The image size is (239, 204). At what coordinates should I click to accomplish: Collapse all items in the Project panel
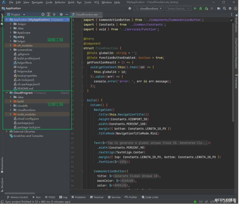(54, 14)
